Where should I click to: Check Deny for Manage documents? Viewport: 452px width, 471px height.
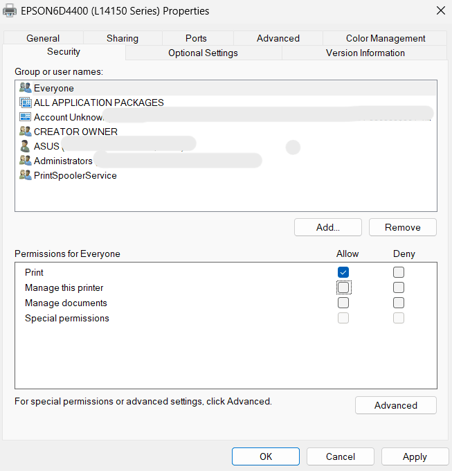tap(399, 303)
